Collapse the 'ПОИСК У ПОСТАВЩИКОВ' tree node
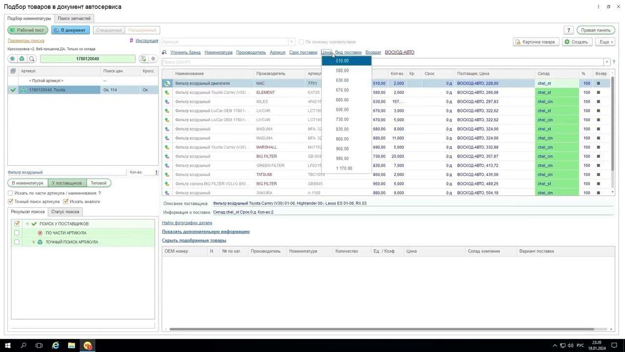The height and width of the screenshot is (352, 625). pos(27,224)
